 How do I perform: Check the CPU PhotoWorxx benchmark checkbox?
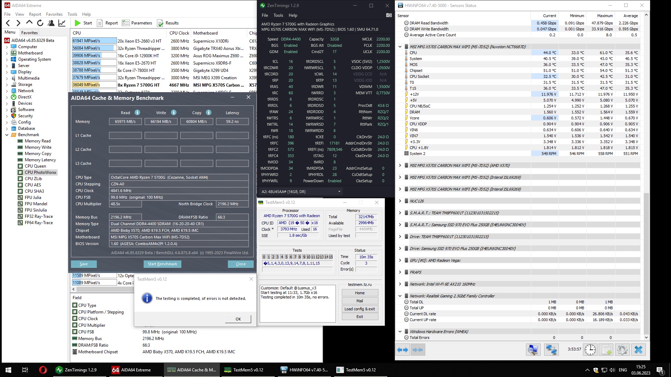20,172
